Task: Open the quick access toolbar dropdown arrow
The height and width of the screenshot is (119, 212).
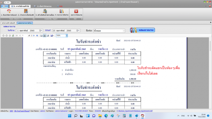Action: [x=8, y=2]
